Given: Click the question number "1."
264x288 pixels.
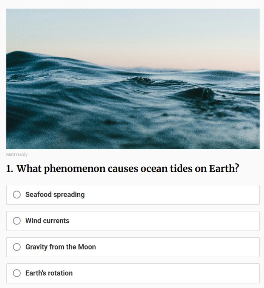Looking at the screenshot, I should click(10, 169).
